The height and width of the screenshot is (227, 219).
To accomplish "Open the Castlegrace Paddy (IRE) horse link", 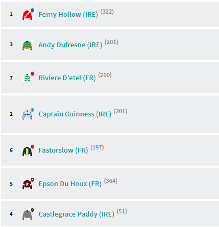I will pos(76,214).
